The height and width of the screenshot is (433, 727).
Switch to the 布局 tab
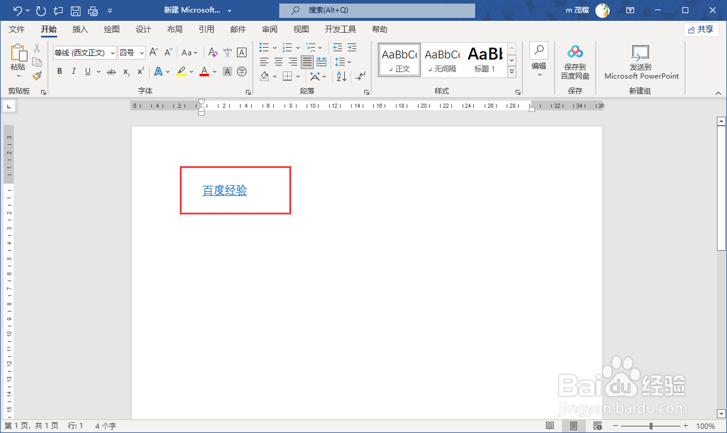pos(174,29)
